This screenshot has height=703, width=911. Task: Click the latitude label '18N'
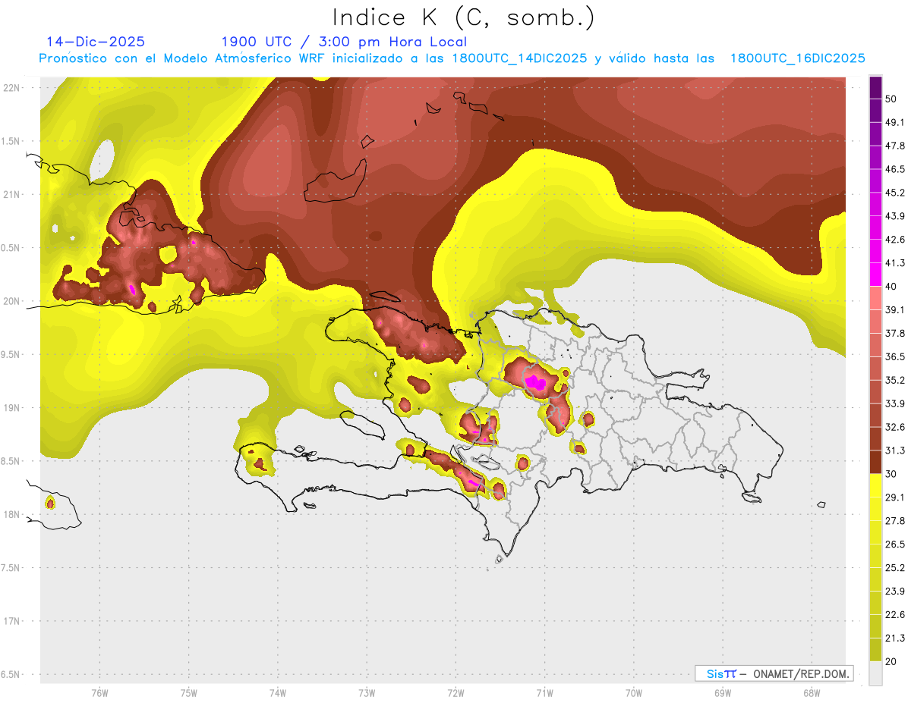click(12, 514)
